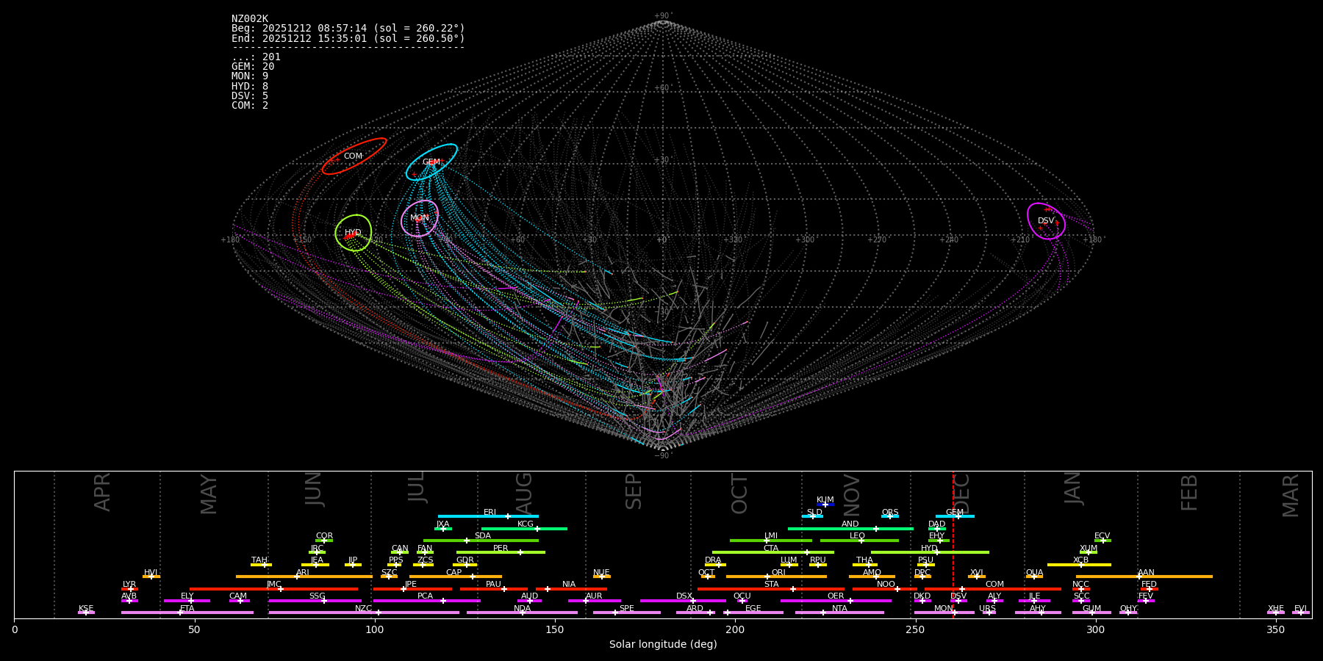Screen dimensions: 1323x661
Task: Click the GEM shower bar in the timeline
Action: (955, 516)
